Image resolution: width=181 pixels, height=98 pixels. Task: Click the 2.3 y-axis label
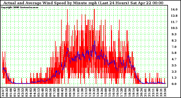[174, 72]
